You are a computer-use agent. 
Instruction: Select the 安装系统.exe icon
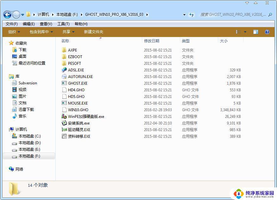tap(64, 123)
